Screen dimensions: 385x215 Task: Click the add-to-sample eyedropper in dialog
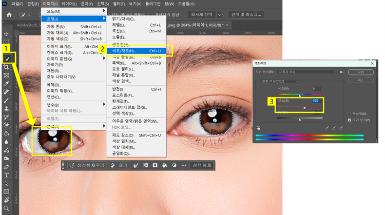334,128
